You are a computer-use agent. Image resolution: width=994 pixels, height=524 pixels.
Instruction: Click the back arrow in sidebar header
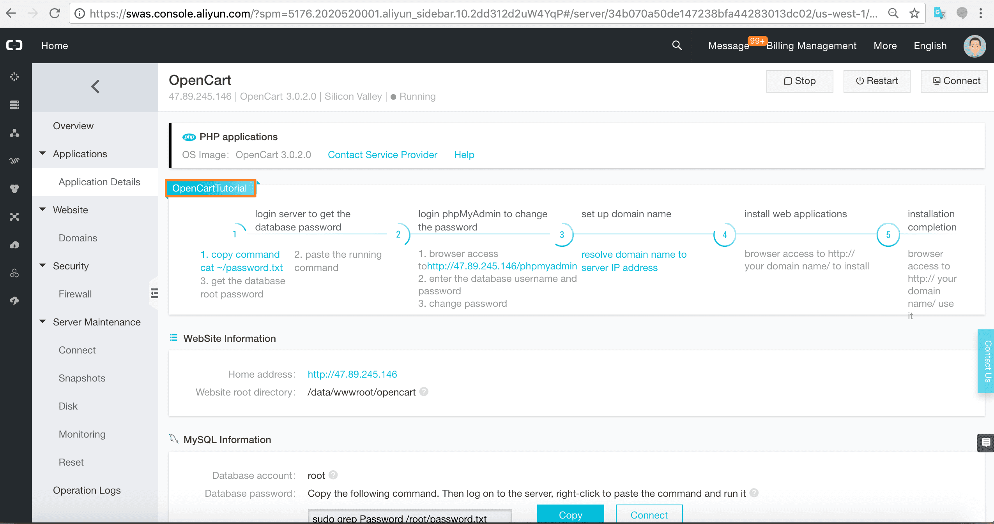coord(96,86)
